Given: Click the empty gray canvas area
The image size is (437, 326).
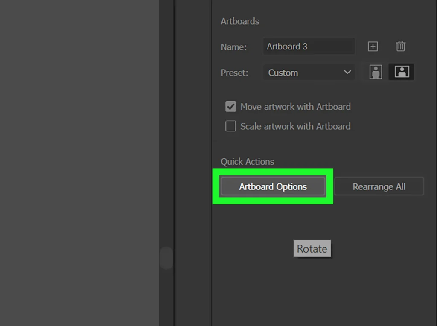Looking at the screenshot, I should click(79, 162).
